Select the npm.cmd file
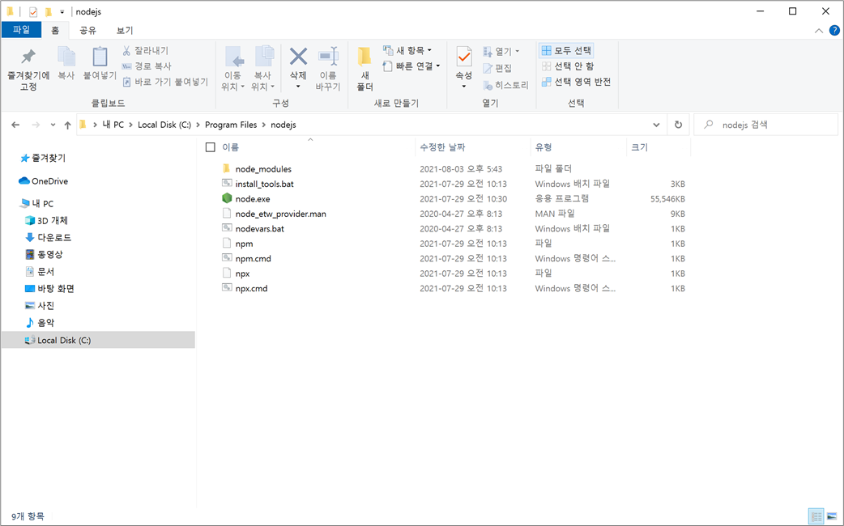The height and width of the screenshot is (526, 844). click(x=246, y=259)
